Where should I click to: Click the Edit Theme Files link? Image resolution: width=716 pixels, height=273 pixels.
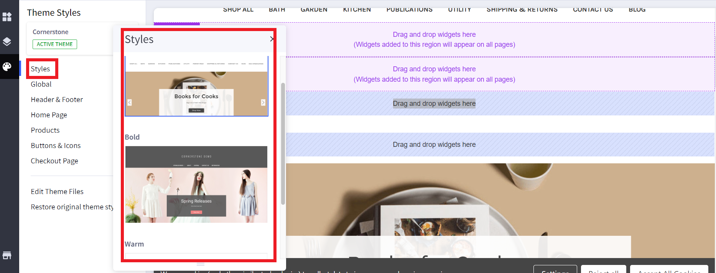(57, 192)
